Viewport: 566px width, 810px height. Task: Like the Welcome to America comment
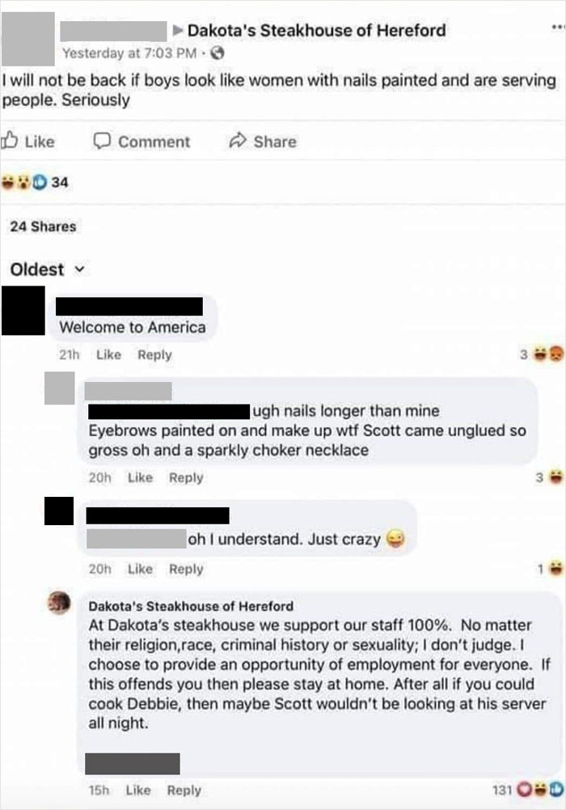pyautogui.click(x=108, y=355)
